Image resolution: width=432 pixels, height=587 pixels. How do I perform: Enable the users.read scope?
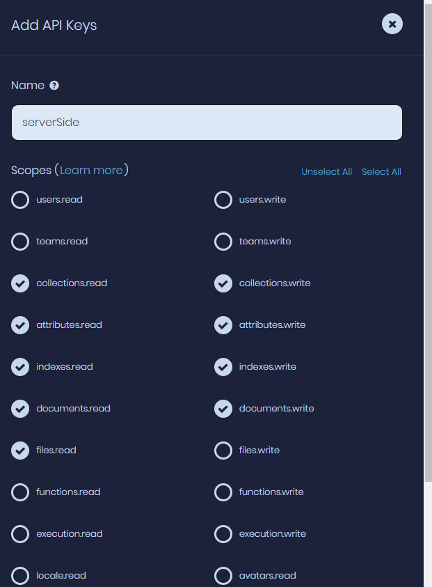point(20,200)
